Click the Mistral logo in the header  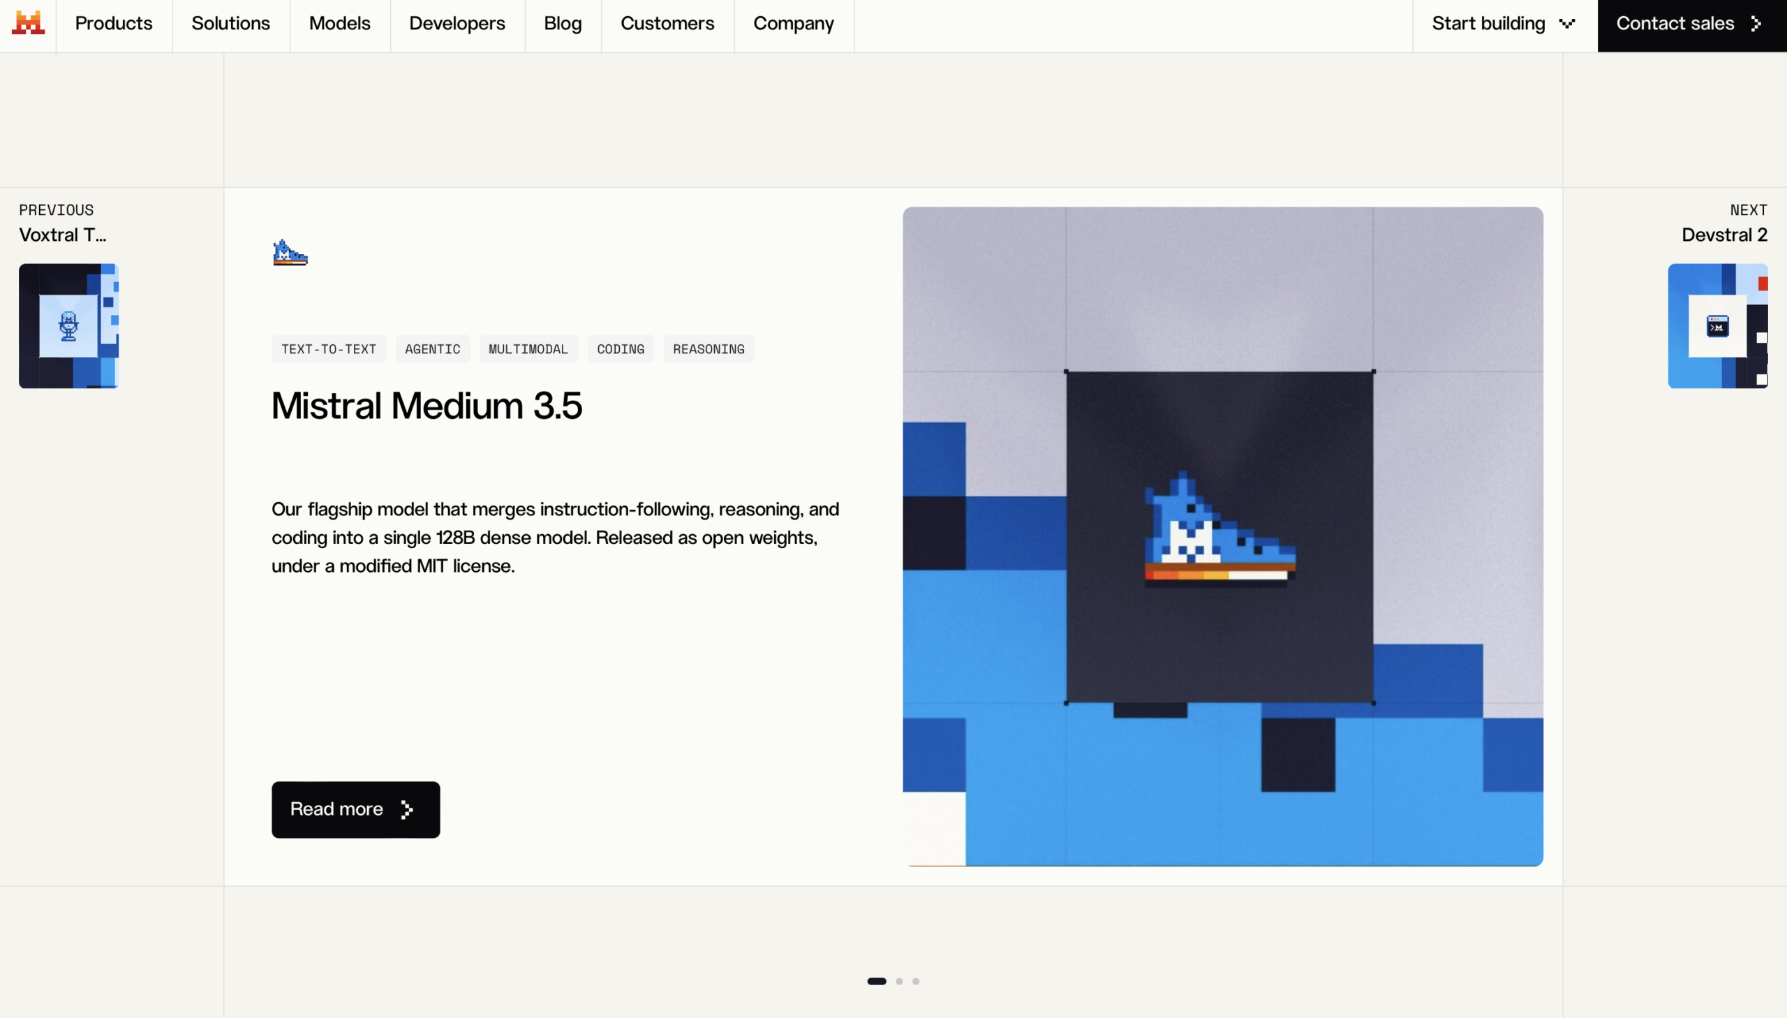pyautogui.click(x=28, y=23)
